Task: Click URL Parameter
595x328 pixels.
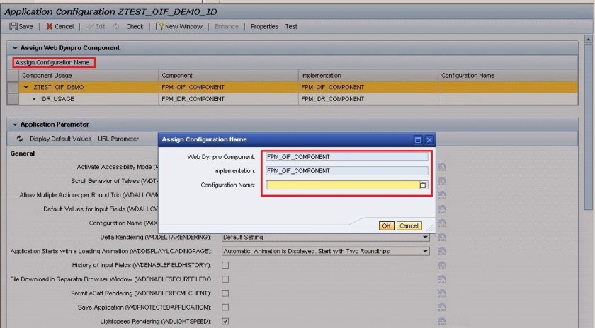Action: point(118,139)
